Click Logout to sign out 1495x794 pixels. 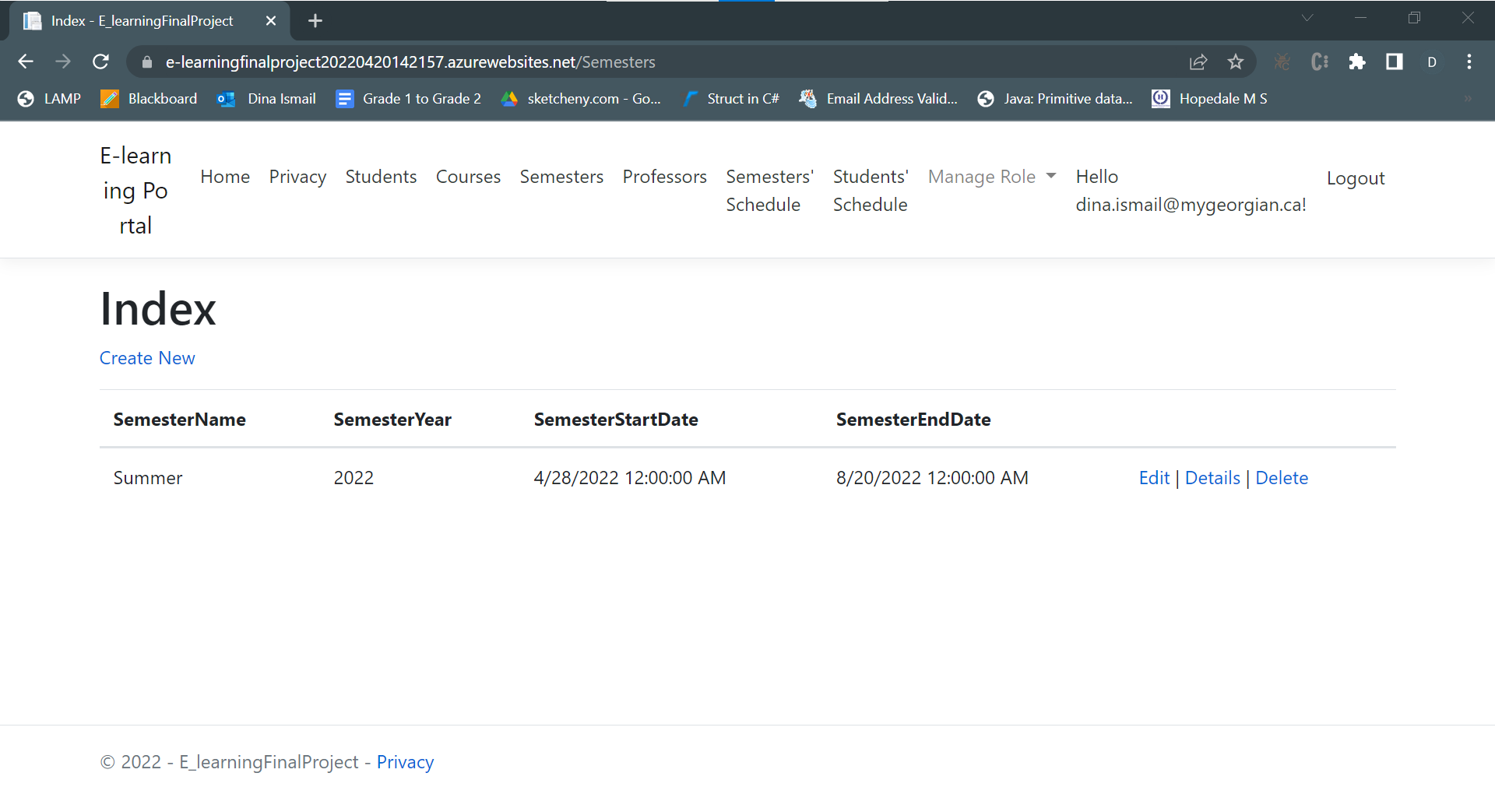click(1356, 177)
